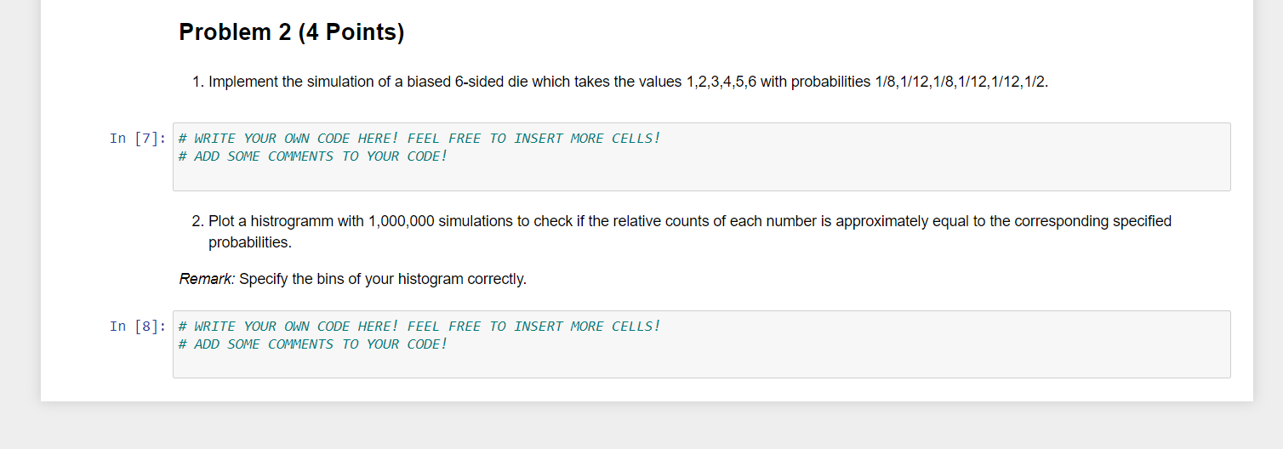Image resolution: width=1283 pixels, height=449 pixels.
Task: Click "# ADD SOME COMMENTS" line in cell In [7]
Action: tap(313, 156)
